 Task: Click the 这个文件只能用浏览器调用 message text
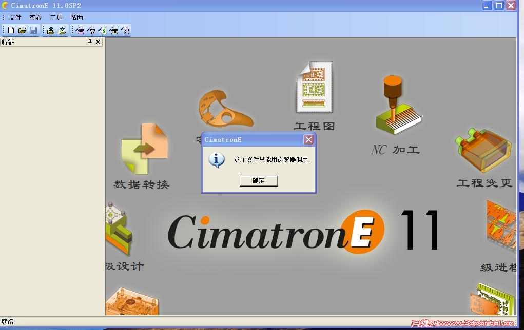click(x=271, y=160)
